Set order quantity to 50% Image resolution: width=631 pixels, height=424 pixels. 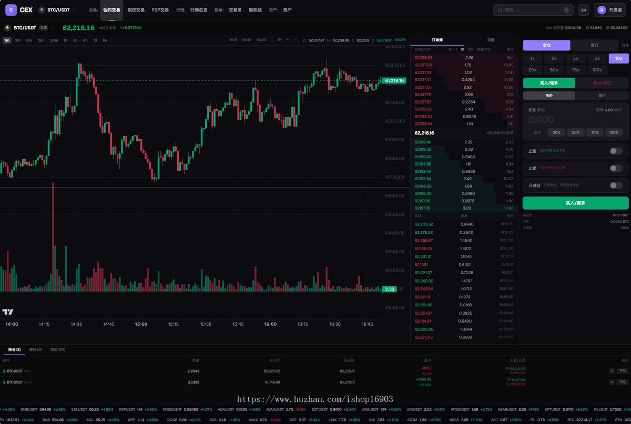[576, 132]
